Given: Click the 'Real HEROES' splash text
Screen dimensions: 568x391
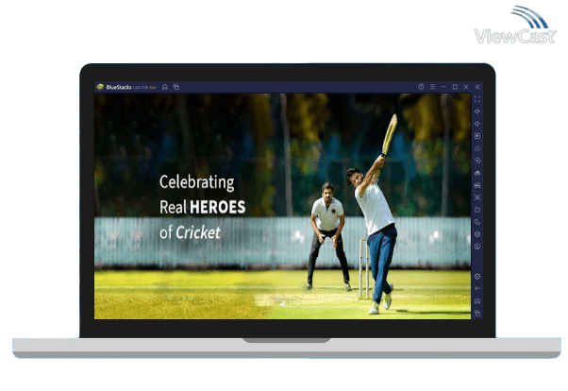Looking at the screenshot, I should 203,207.
